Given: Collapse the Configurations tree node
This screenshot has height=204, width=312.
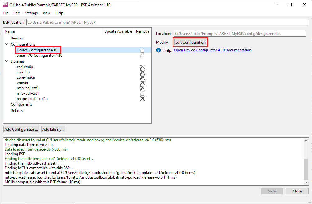Looking at the screenshot, I should (x=6, y=44).
